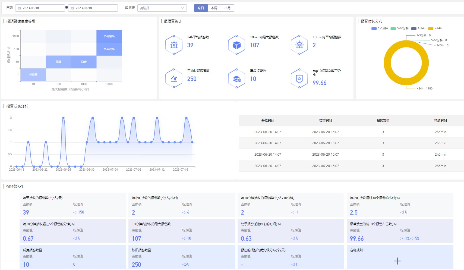This screenshot has height=270, width=464.
Task: Toggle the 5-60分钟 legend series
Action: 399,29
